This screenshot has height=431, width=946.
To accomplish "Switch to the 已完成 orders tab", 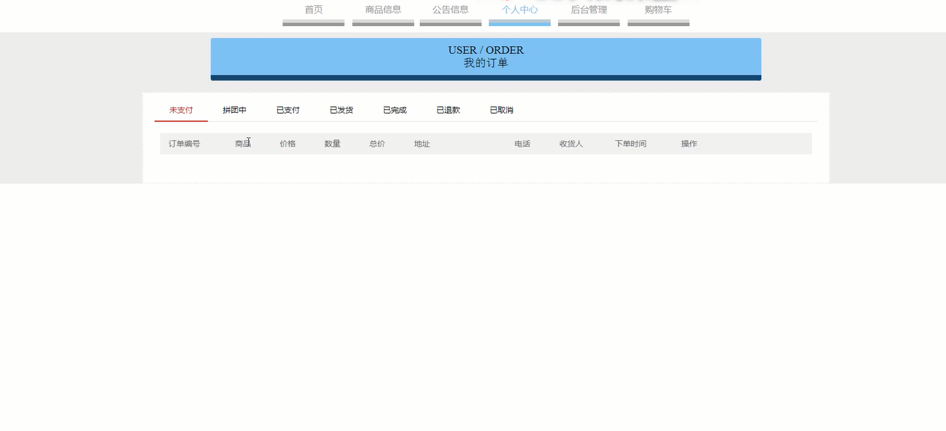I will 395,110.
